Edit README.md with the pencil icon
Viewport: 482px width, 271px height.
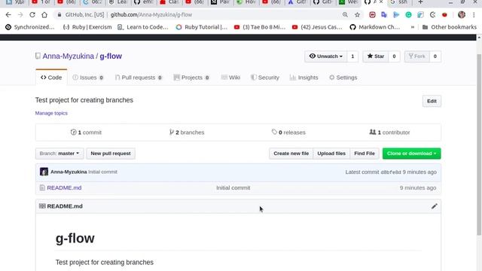tap(434, 206)
